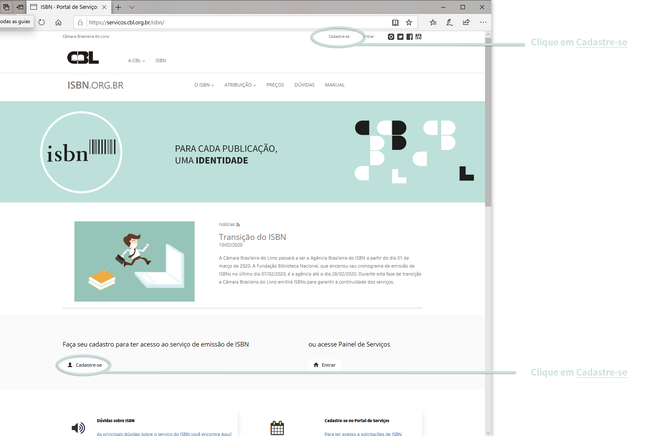Expand the A CBL dropdown menu
The width and height of the screenshot is (654, 436).
point(137,60)
